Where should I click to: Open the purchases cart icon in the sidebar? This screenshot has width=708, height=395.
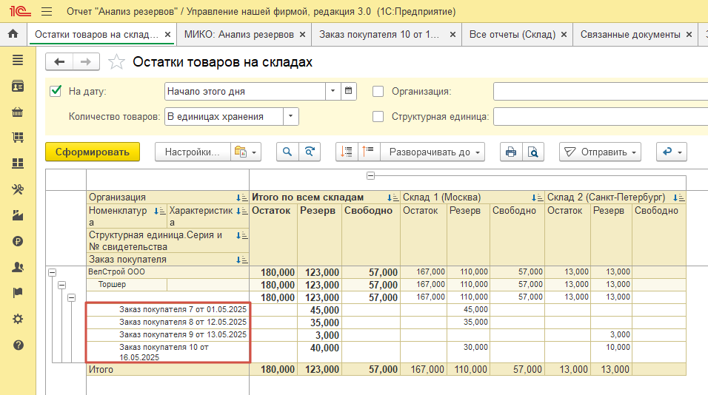pyautogui.click(x=18, y=138)
